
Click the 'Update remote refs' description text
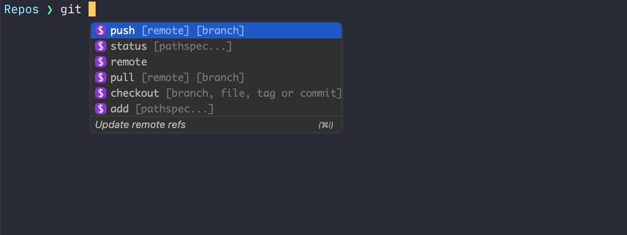tap(140, 125)
